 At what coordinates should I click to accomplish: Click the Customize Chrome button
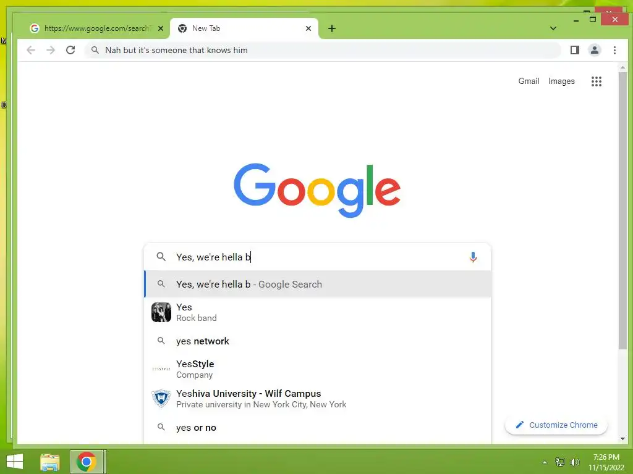[x=556, y=425]
